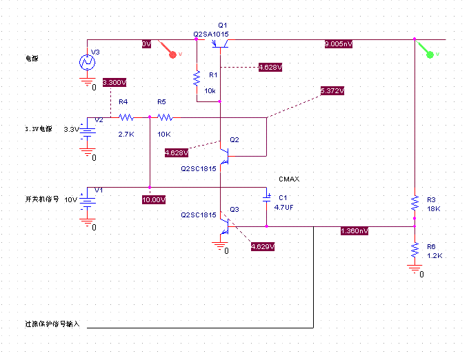Viewport: 469px width, 356px height.
Task: Click the R6 1.2K resistor symbol
Action: click(415, 249)
